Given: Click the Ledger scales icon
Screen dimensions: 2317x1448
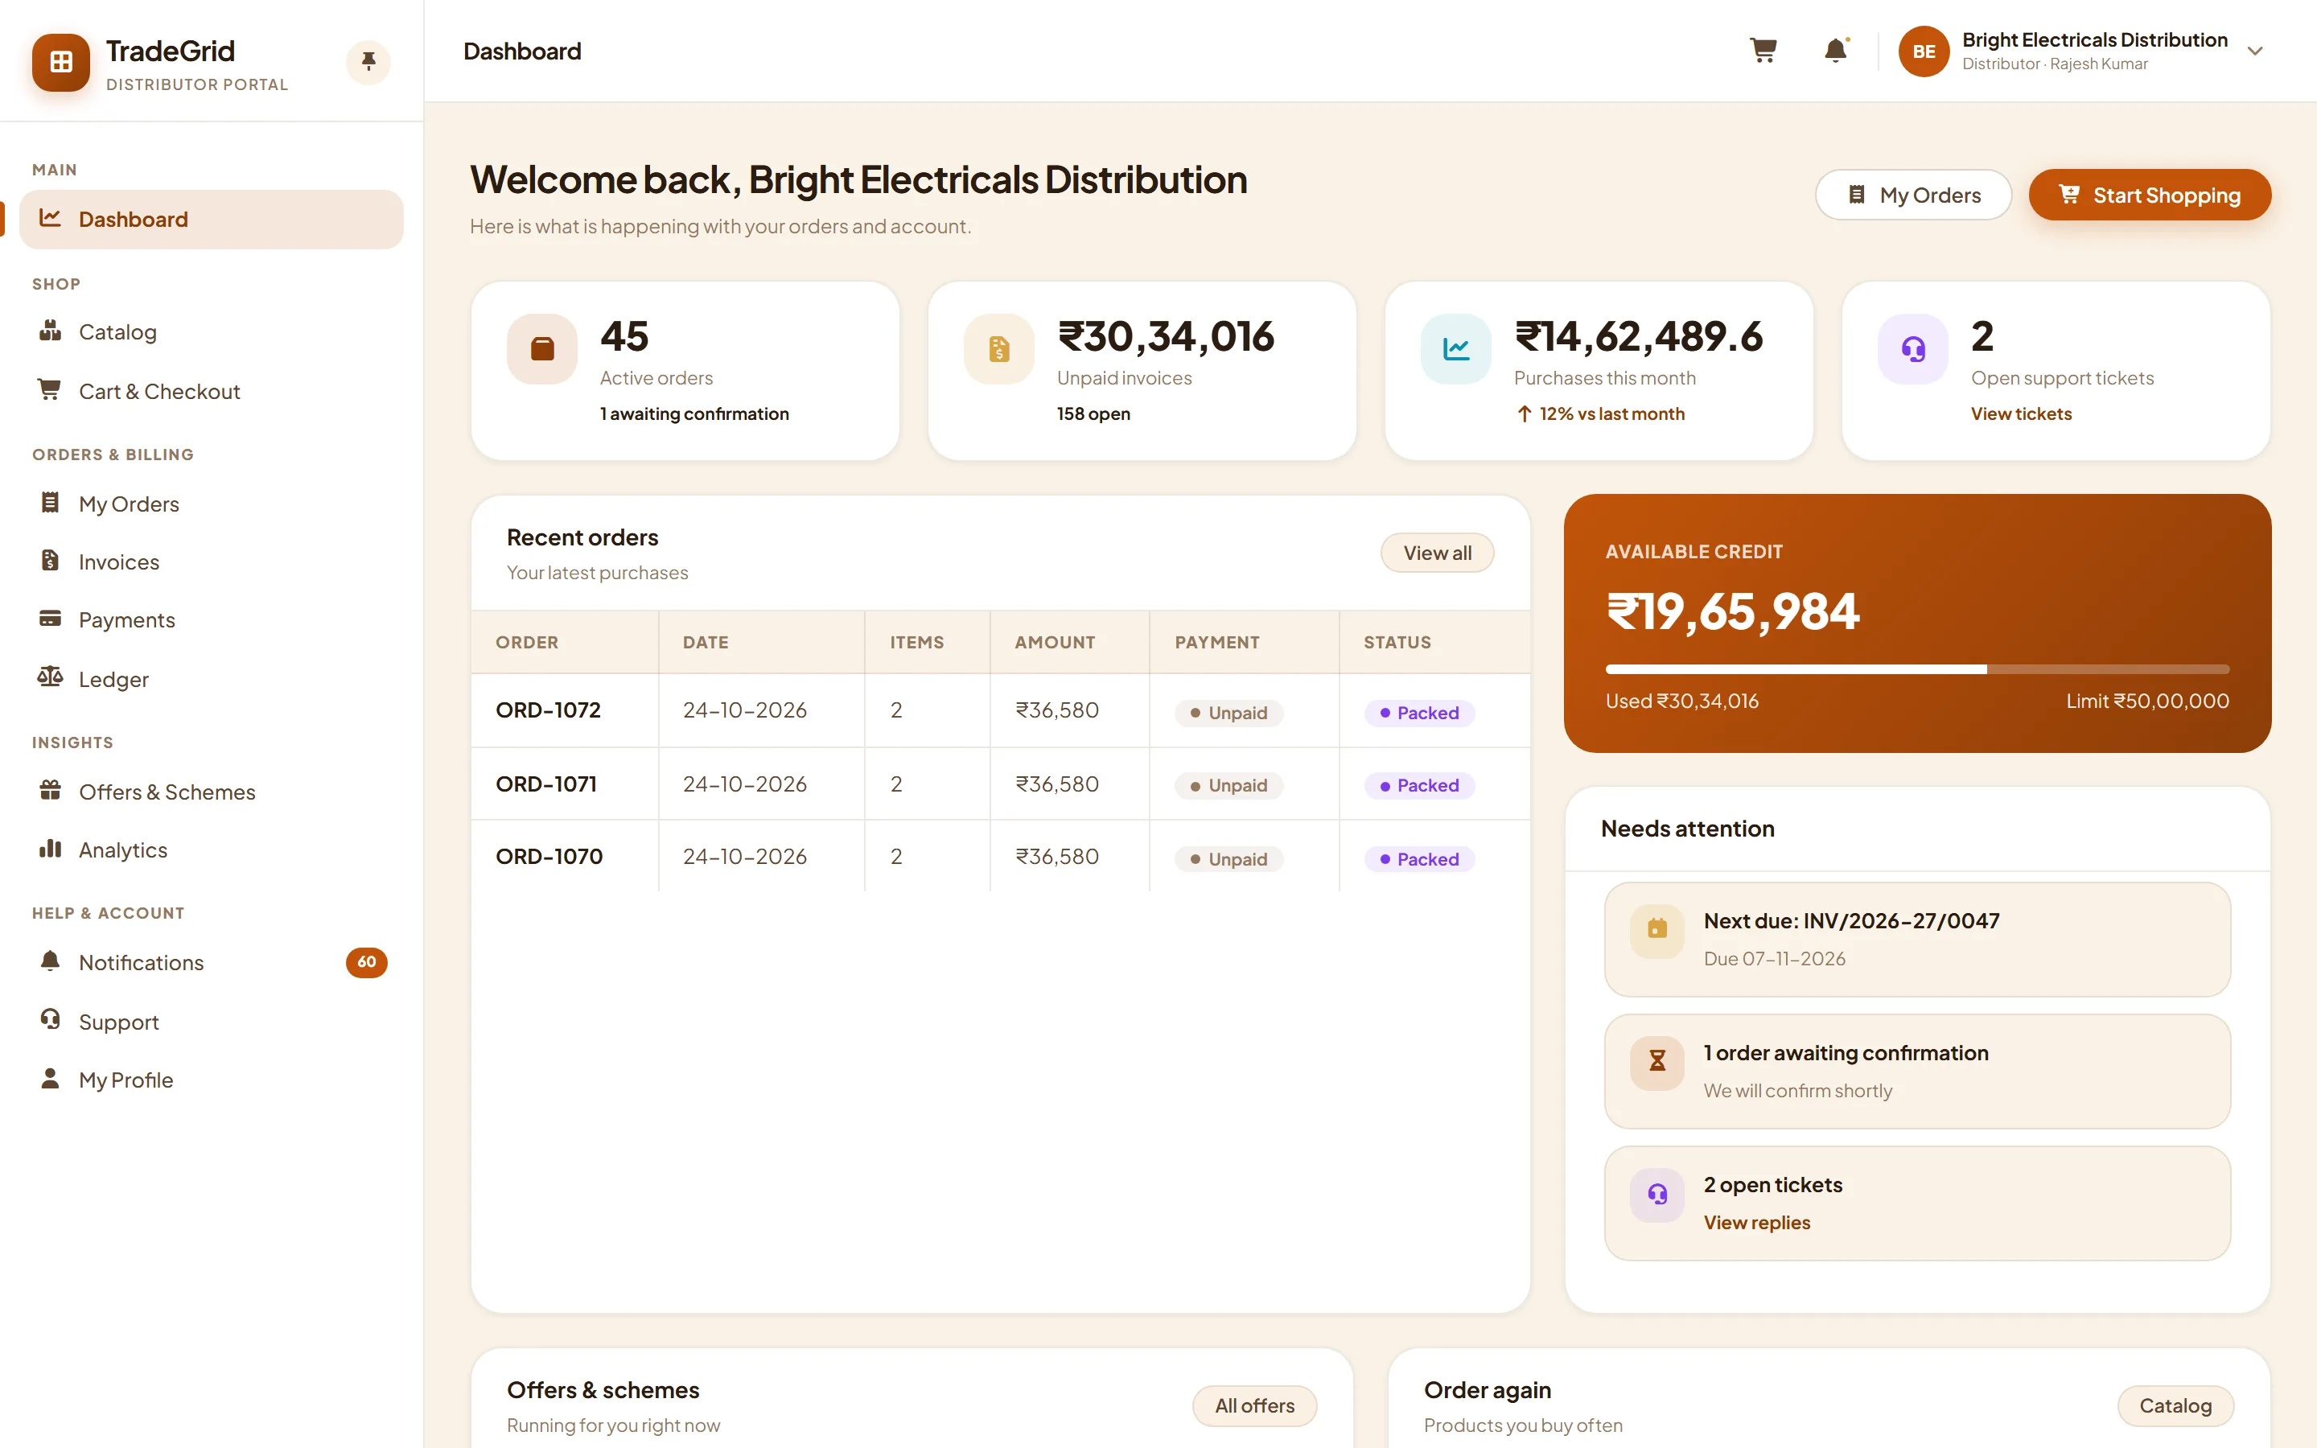Looking at the screenshot, I should click(x=50, y=678).
